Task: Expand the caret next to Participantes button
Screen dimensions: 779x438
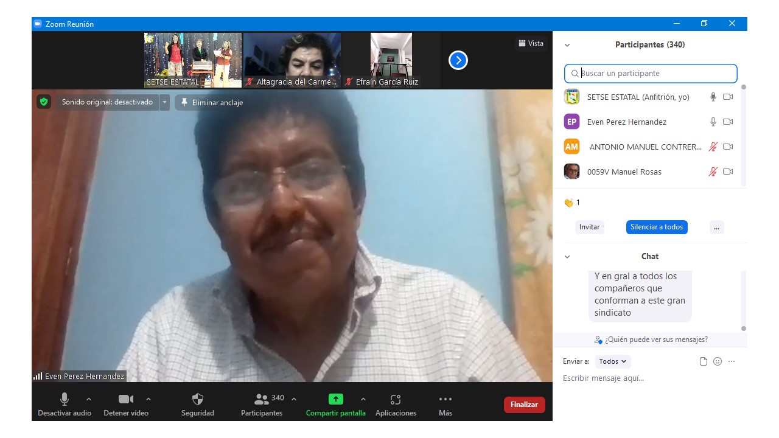Action: (294, 399)
